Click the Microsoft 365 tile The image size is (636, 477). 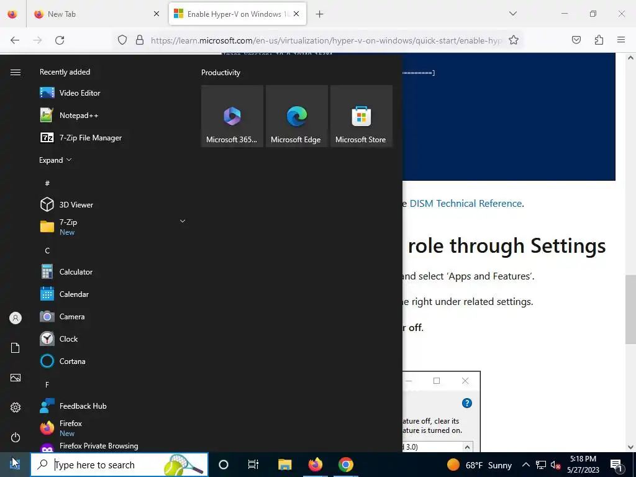click(232, 116)
